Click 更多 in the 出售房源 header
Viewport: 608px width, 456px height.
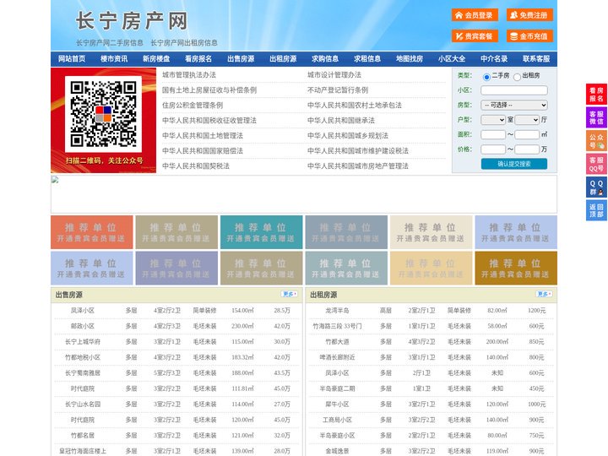click(x=290, y=295)
